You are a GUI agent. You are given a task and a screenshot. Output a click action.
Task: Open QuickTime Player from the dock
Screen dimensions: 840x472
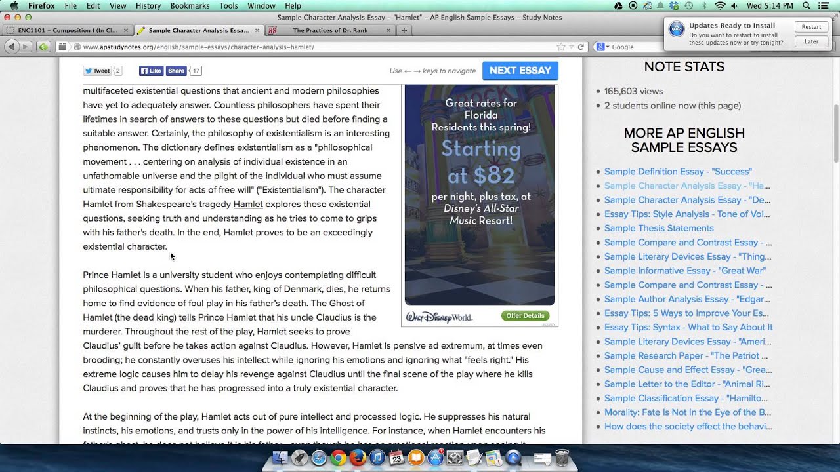coord(514,458)
